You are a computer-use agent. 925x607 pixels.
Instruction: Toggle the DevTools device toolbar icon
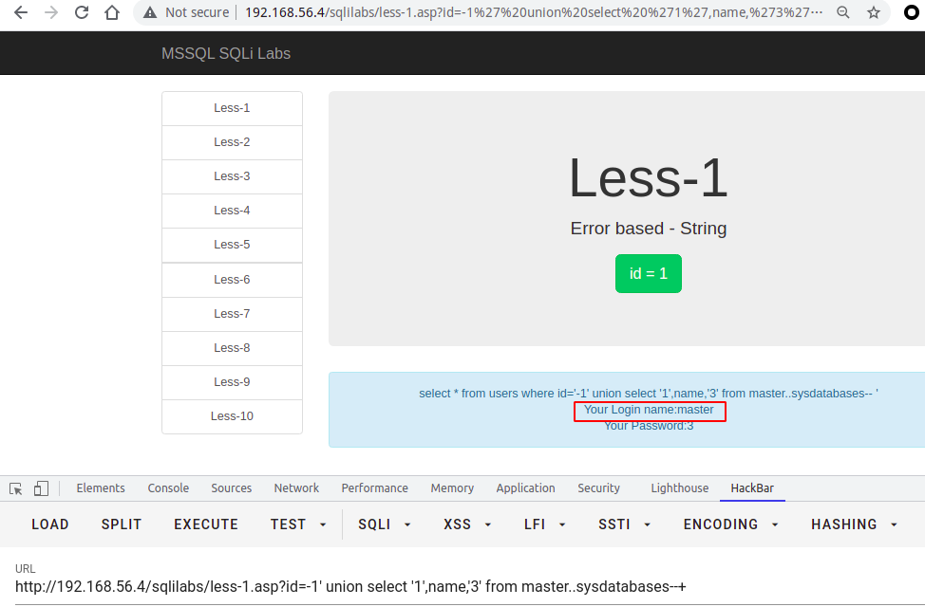point(41,488)
